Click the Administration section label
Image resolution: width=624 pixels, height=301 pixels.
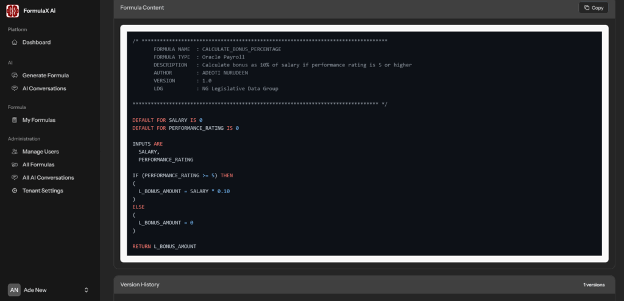[x=24, y=139]
